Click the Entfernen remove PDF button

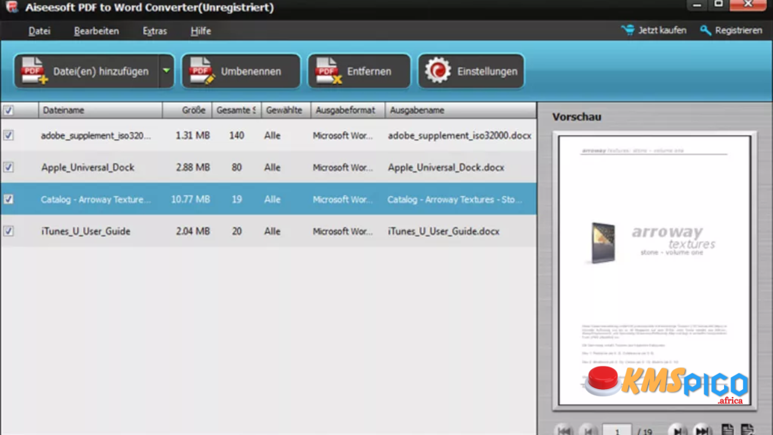(359, 71)
